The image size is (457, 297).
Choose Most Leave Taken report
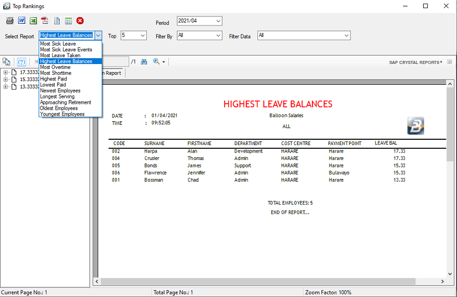point(70,56)
